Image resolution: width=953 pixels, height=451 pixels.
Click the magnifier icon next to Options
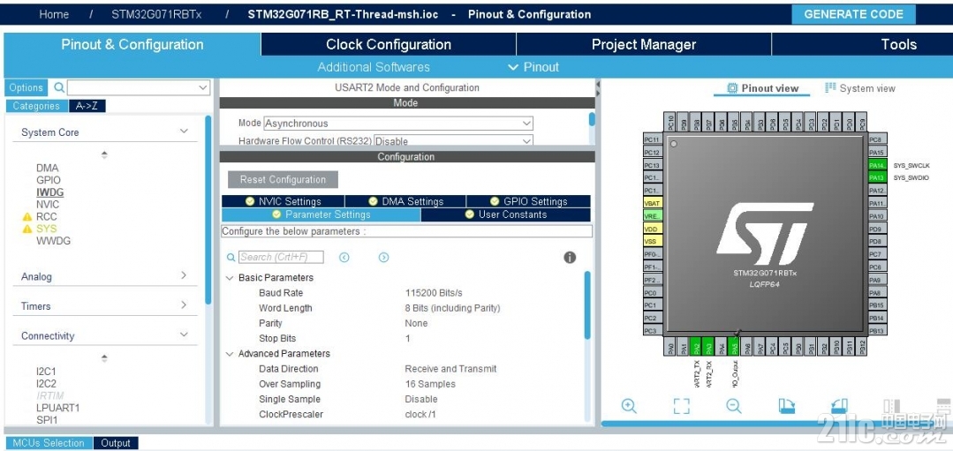59,87
